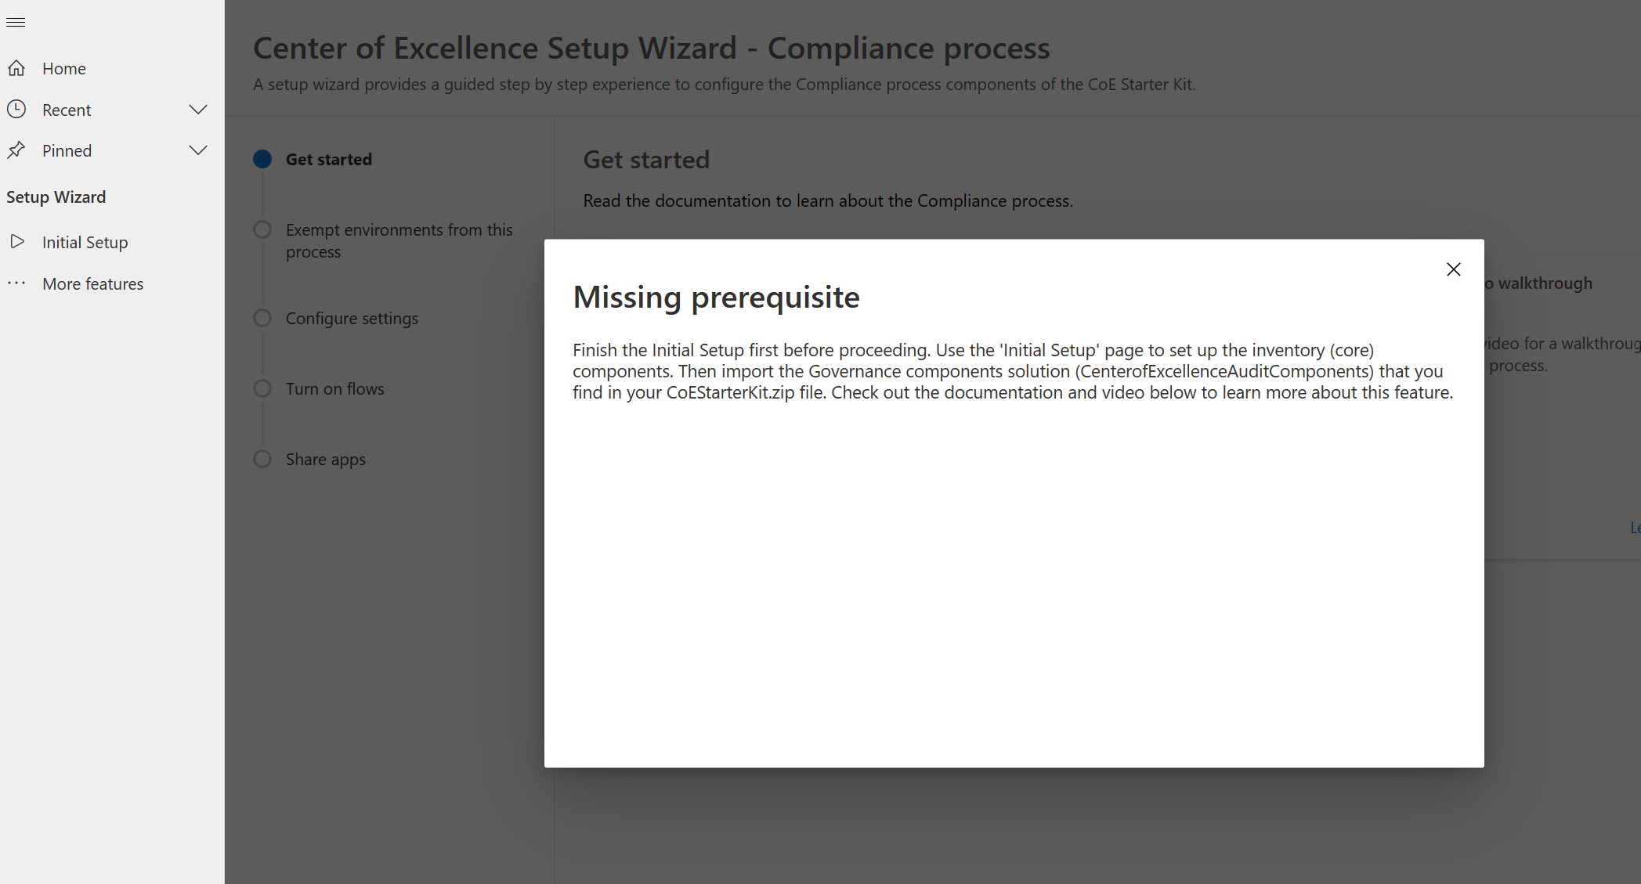Select the Get started step label
1641x884 pixels.
328,158
